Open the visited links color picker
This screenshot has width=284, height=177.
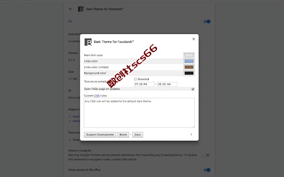click(189, 67)
